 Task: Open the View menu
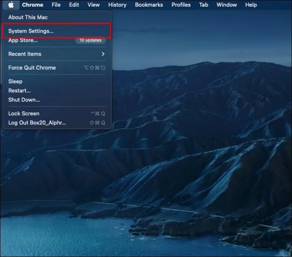click(x=94, y=5)
